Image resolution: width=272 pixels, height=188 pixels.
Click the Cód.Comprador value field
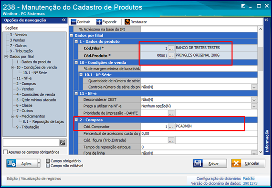coord(155,127)
